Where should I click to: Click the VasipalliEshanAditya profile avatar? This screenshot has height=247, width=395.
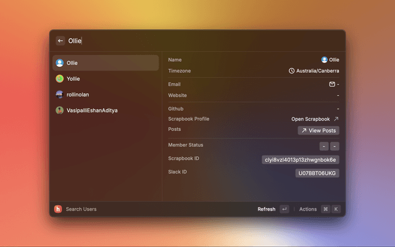pos(60,110)
